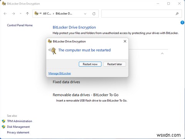The width and height of the screenshot is (185, 139).
Task: Click the Back navigation arrow
Action: pyautogui.click(x=5, y=13)
